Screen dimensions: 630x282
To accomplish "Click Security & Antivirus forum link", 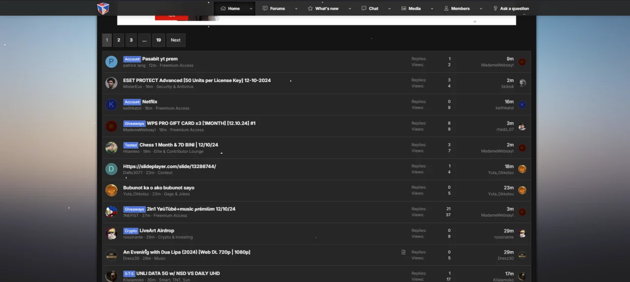I will coord(175,87).
